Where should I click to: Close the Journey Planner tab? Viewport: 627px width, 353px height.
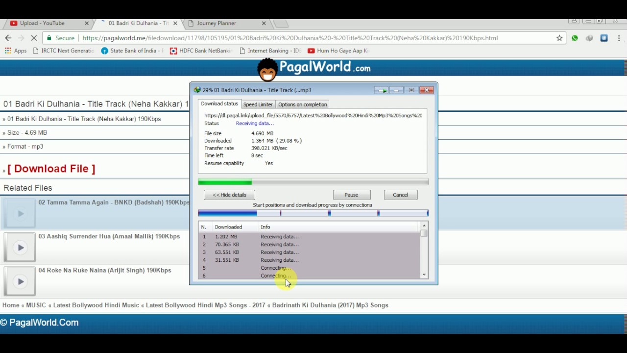click(x=264, y=23)
